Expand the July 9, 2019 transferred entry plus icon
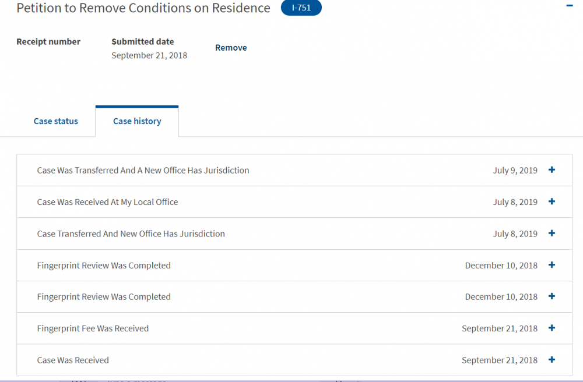Screen dimensions: 583x382 552,170
